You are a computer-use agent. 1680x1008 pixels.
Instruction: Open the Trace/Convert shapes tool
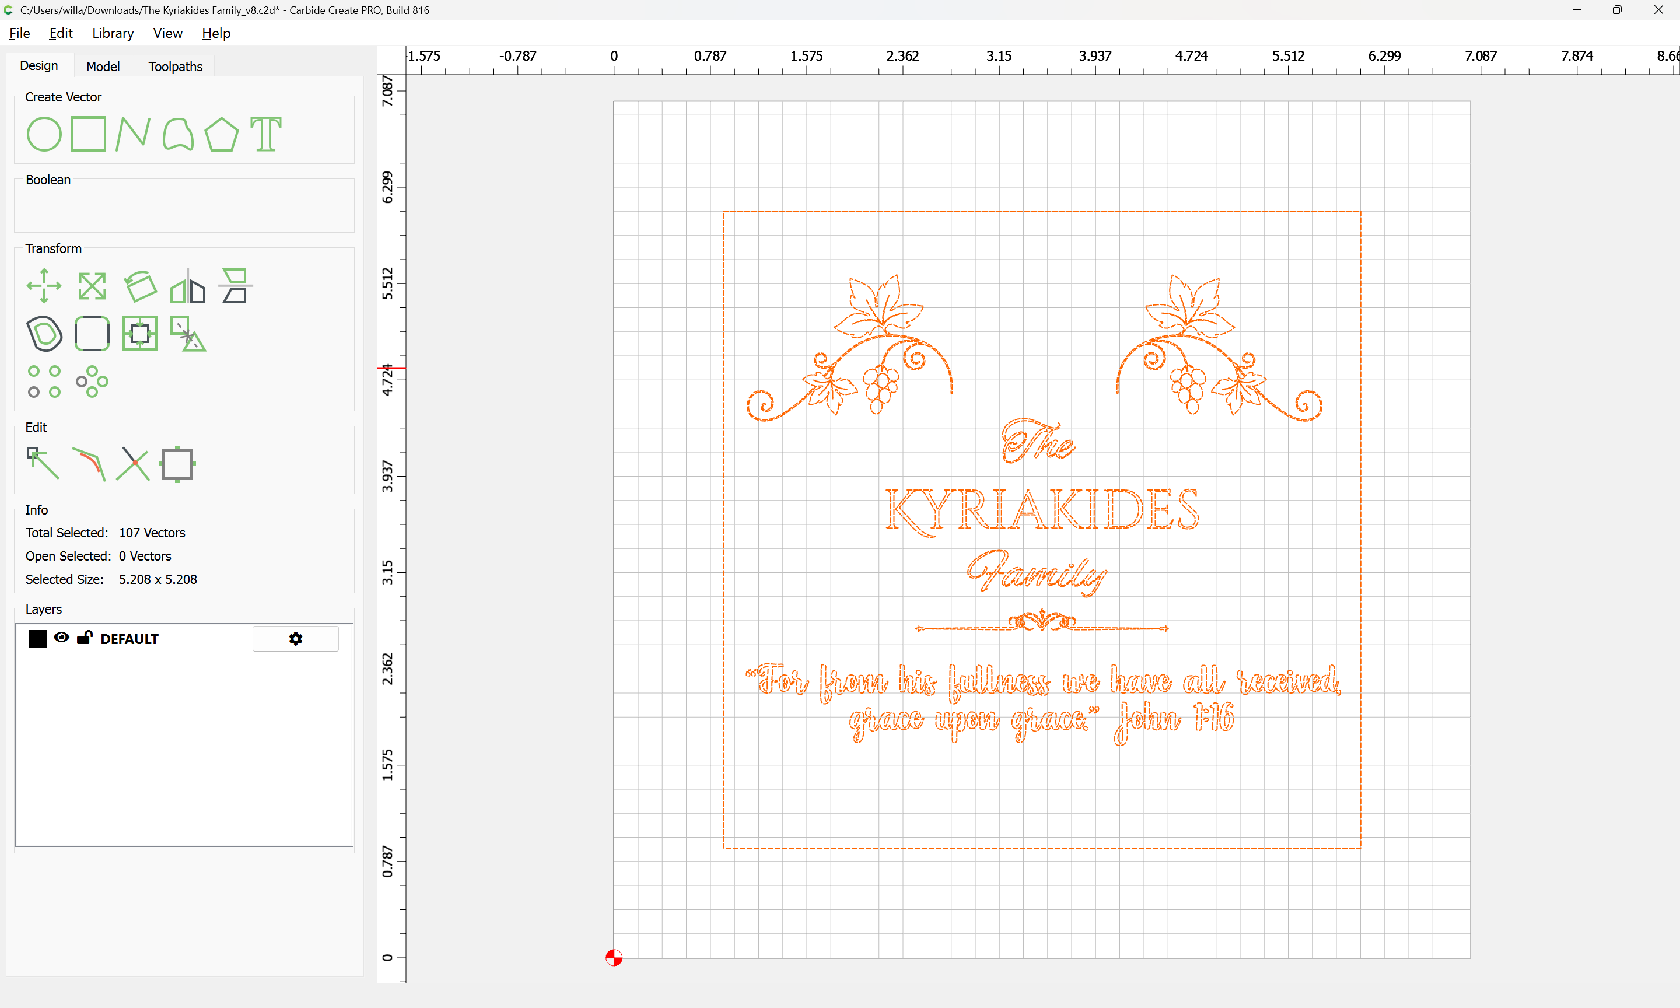click(x=188, y=334)
